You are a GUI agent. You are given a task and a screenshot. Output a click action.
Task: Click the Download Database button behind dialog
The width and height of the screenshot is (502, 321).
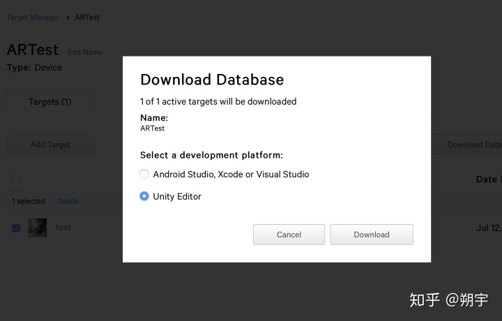pyautogui.click(x=466, y=144)
